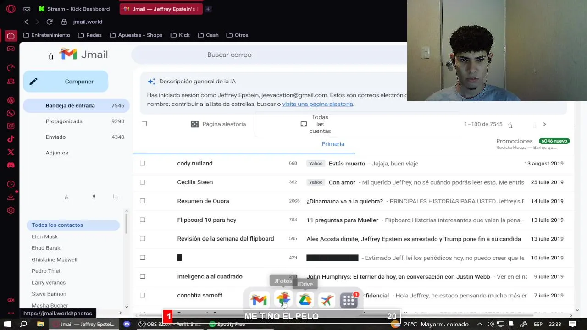587x330 pixels.
Task: Open the Discord taskbar icon
Action: 127,324
